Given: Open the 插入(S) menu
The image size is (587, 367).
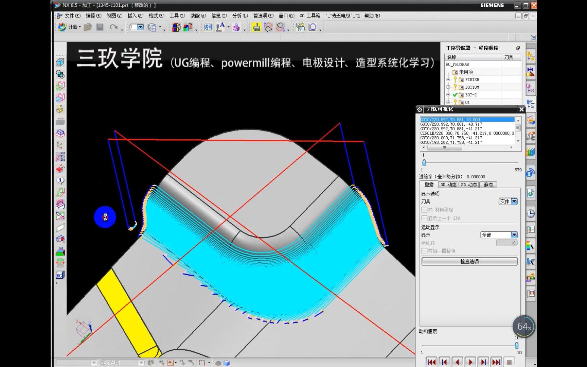Looking at the screenshot, I should pos(135,16).
